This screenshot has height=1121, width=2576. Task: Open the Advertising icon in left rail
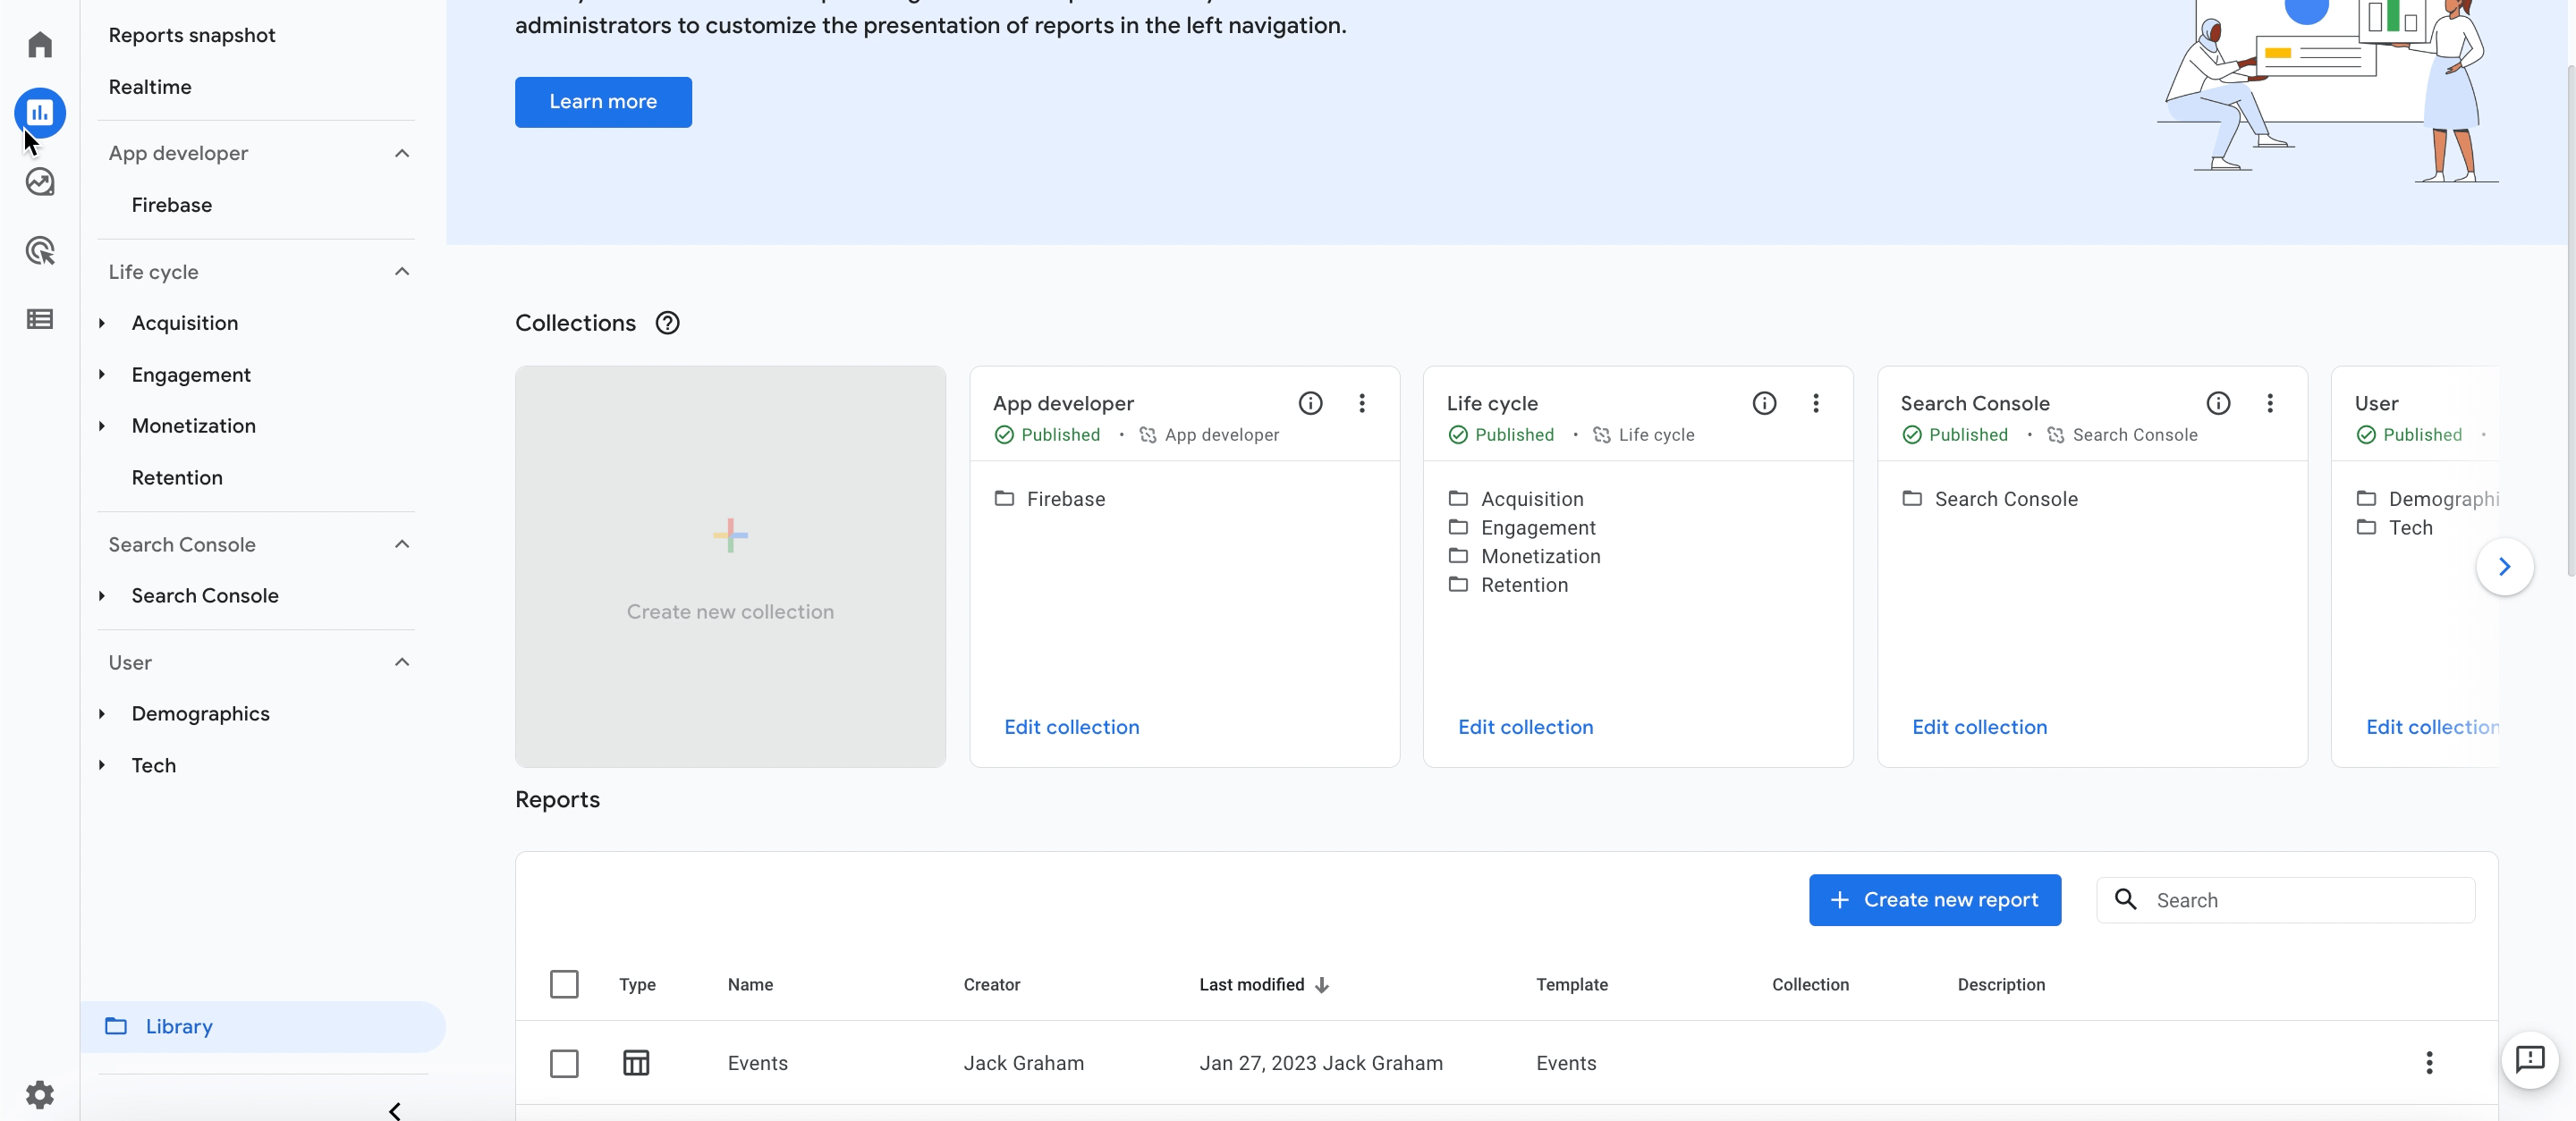pos(40,251)
